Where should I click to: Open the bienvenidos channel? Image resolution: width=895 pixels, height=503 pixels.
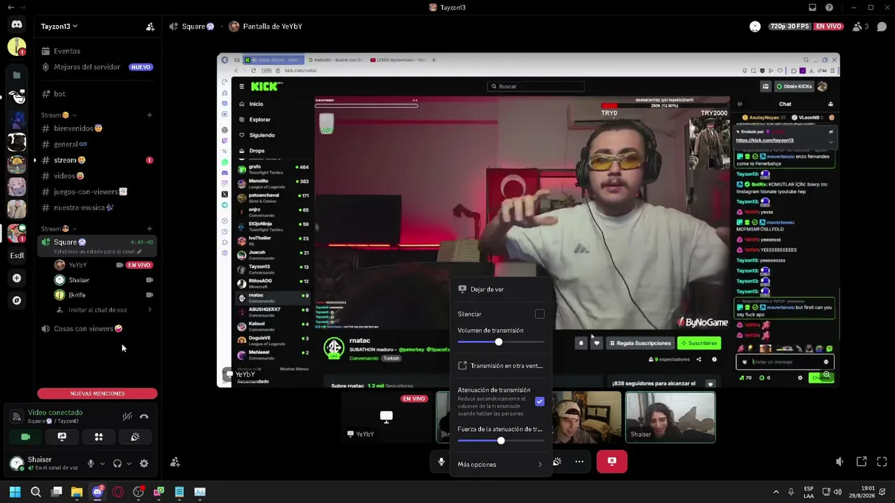[x=97, y=129]
